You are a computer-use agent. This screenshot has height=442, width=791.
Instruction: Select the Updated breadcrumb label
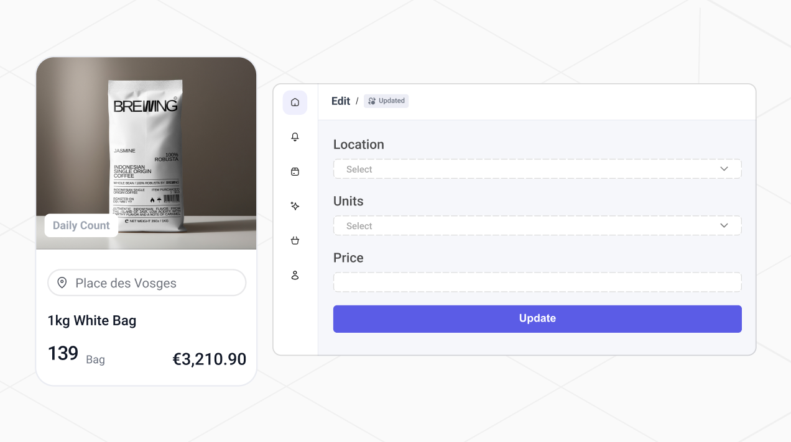coord(392,101)
